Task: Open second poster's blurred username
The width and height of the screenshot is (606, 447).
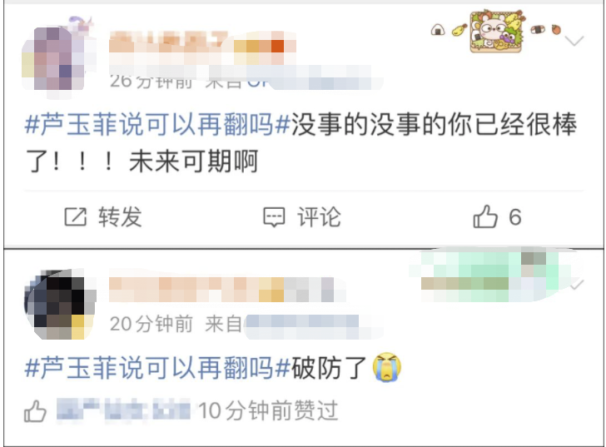Action: click(227, 290)
